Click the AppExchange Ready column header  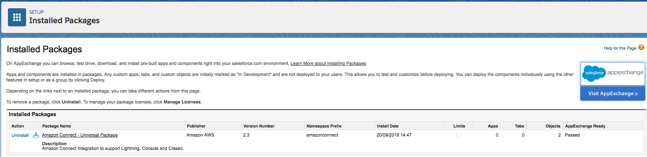tap(585, 126)
